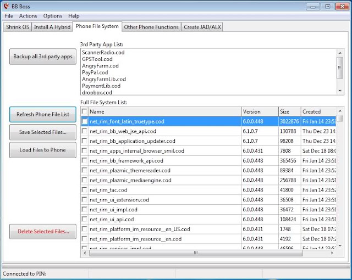Open the Options menu
This screenshot has width=352, height=280.
pos(53,16)
